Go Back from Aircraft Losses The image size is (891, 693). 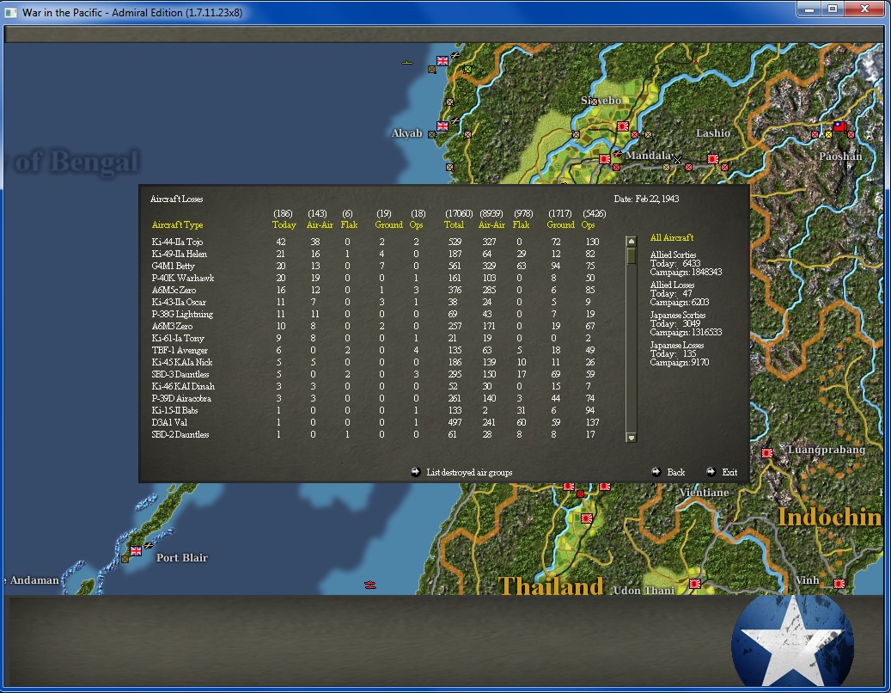tap(675, 472)
